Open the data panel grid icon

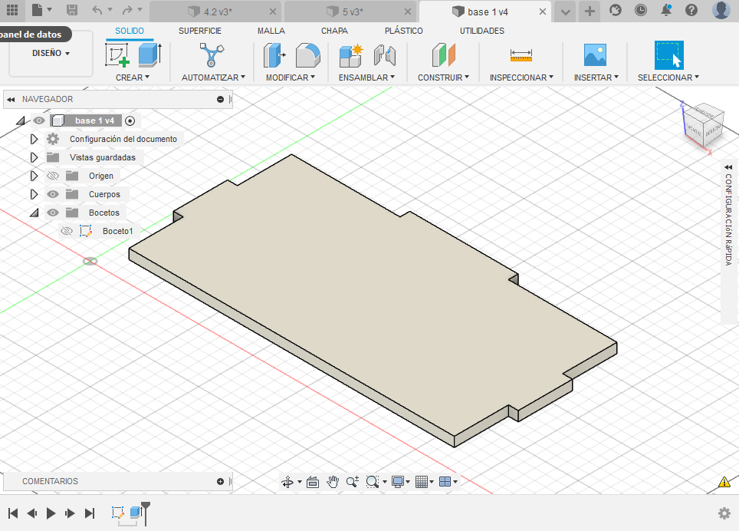click(x=12, y=9)
